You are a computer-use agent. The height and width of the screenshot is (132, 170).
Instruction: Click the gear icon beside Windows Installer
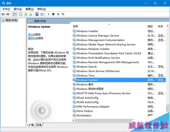[x=74, y=31]
